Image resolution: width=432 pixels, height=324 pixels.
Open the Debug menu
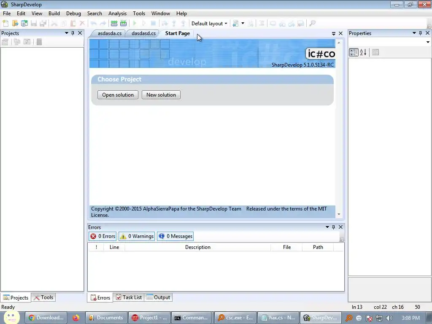click(73, 13)
